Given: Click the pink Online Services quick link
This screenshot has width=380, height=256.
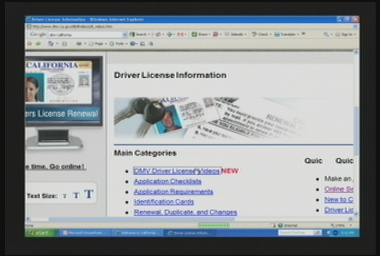Looking at the screenshot, I should pos(338,189).
